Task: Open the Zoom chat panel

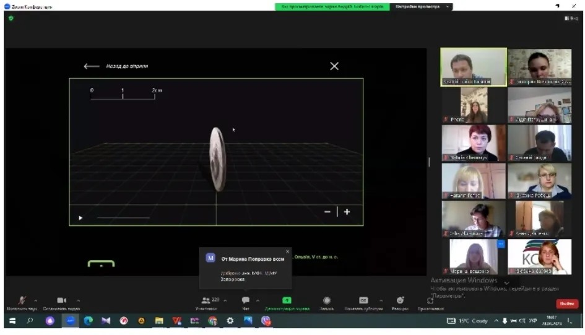Action: point(246,301)
